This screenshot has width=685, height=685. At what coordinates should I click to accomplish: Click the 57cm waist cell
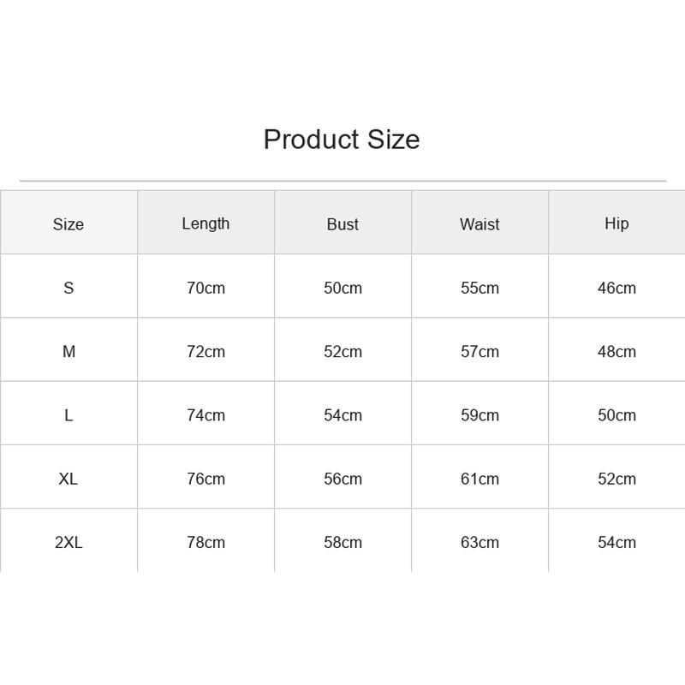pyautogui.click(x=479, y=351)
